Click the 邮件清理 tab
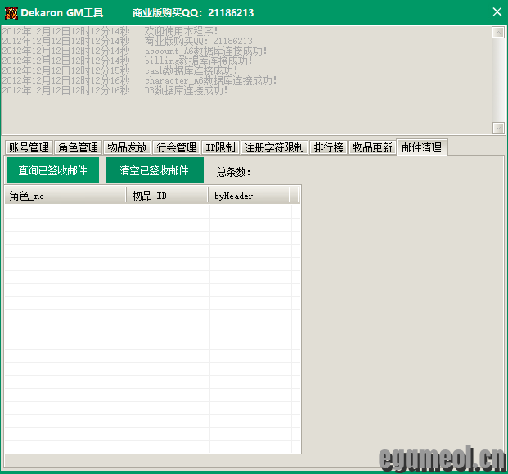This screenshot has width=508, height=474. tap(421, 147)
